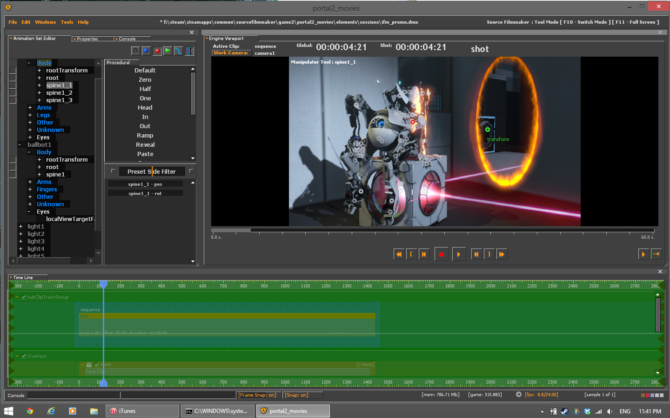This screenshot has height=418, width=670.
Task: Click the double-arrow fast forward to end button
Action: (501, 254)
